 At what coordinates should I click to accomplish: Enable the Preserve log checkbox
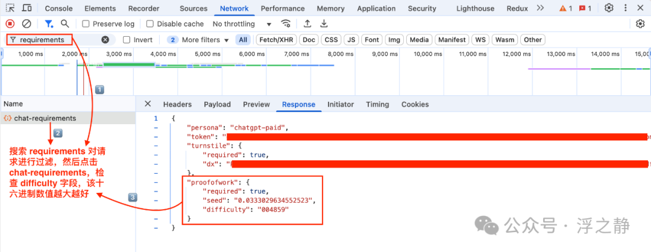tap(86, 24)
